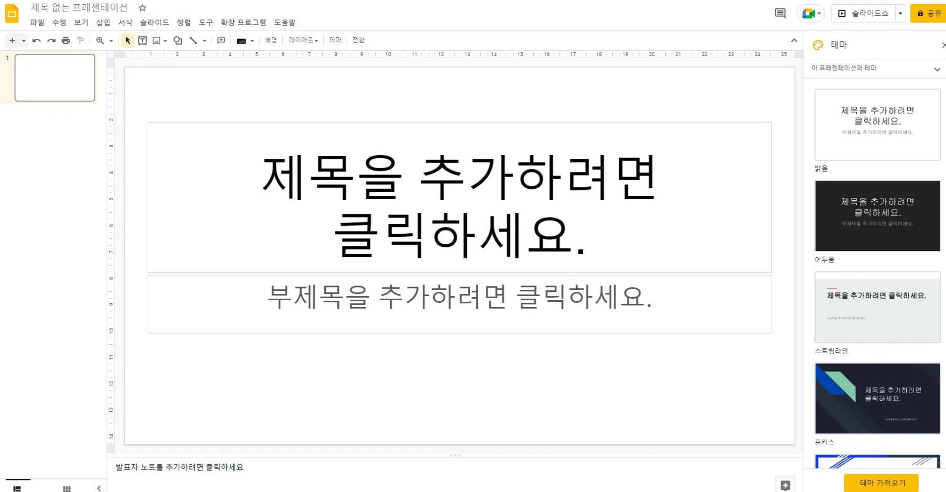
Task: Click the 전환 button
Action: [x=358, y=40]
